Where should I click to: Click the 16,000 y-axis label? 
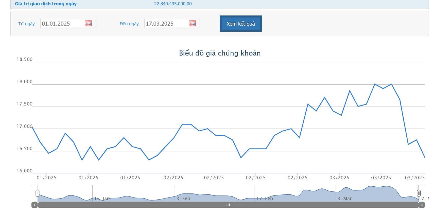point(25,171)
